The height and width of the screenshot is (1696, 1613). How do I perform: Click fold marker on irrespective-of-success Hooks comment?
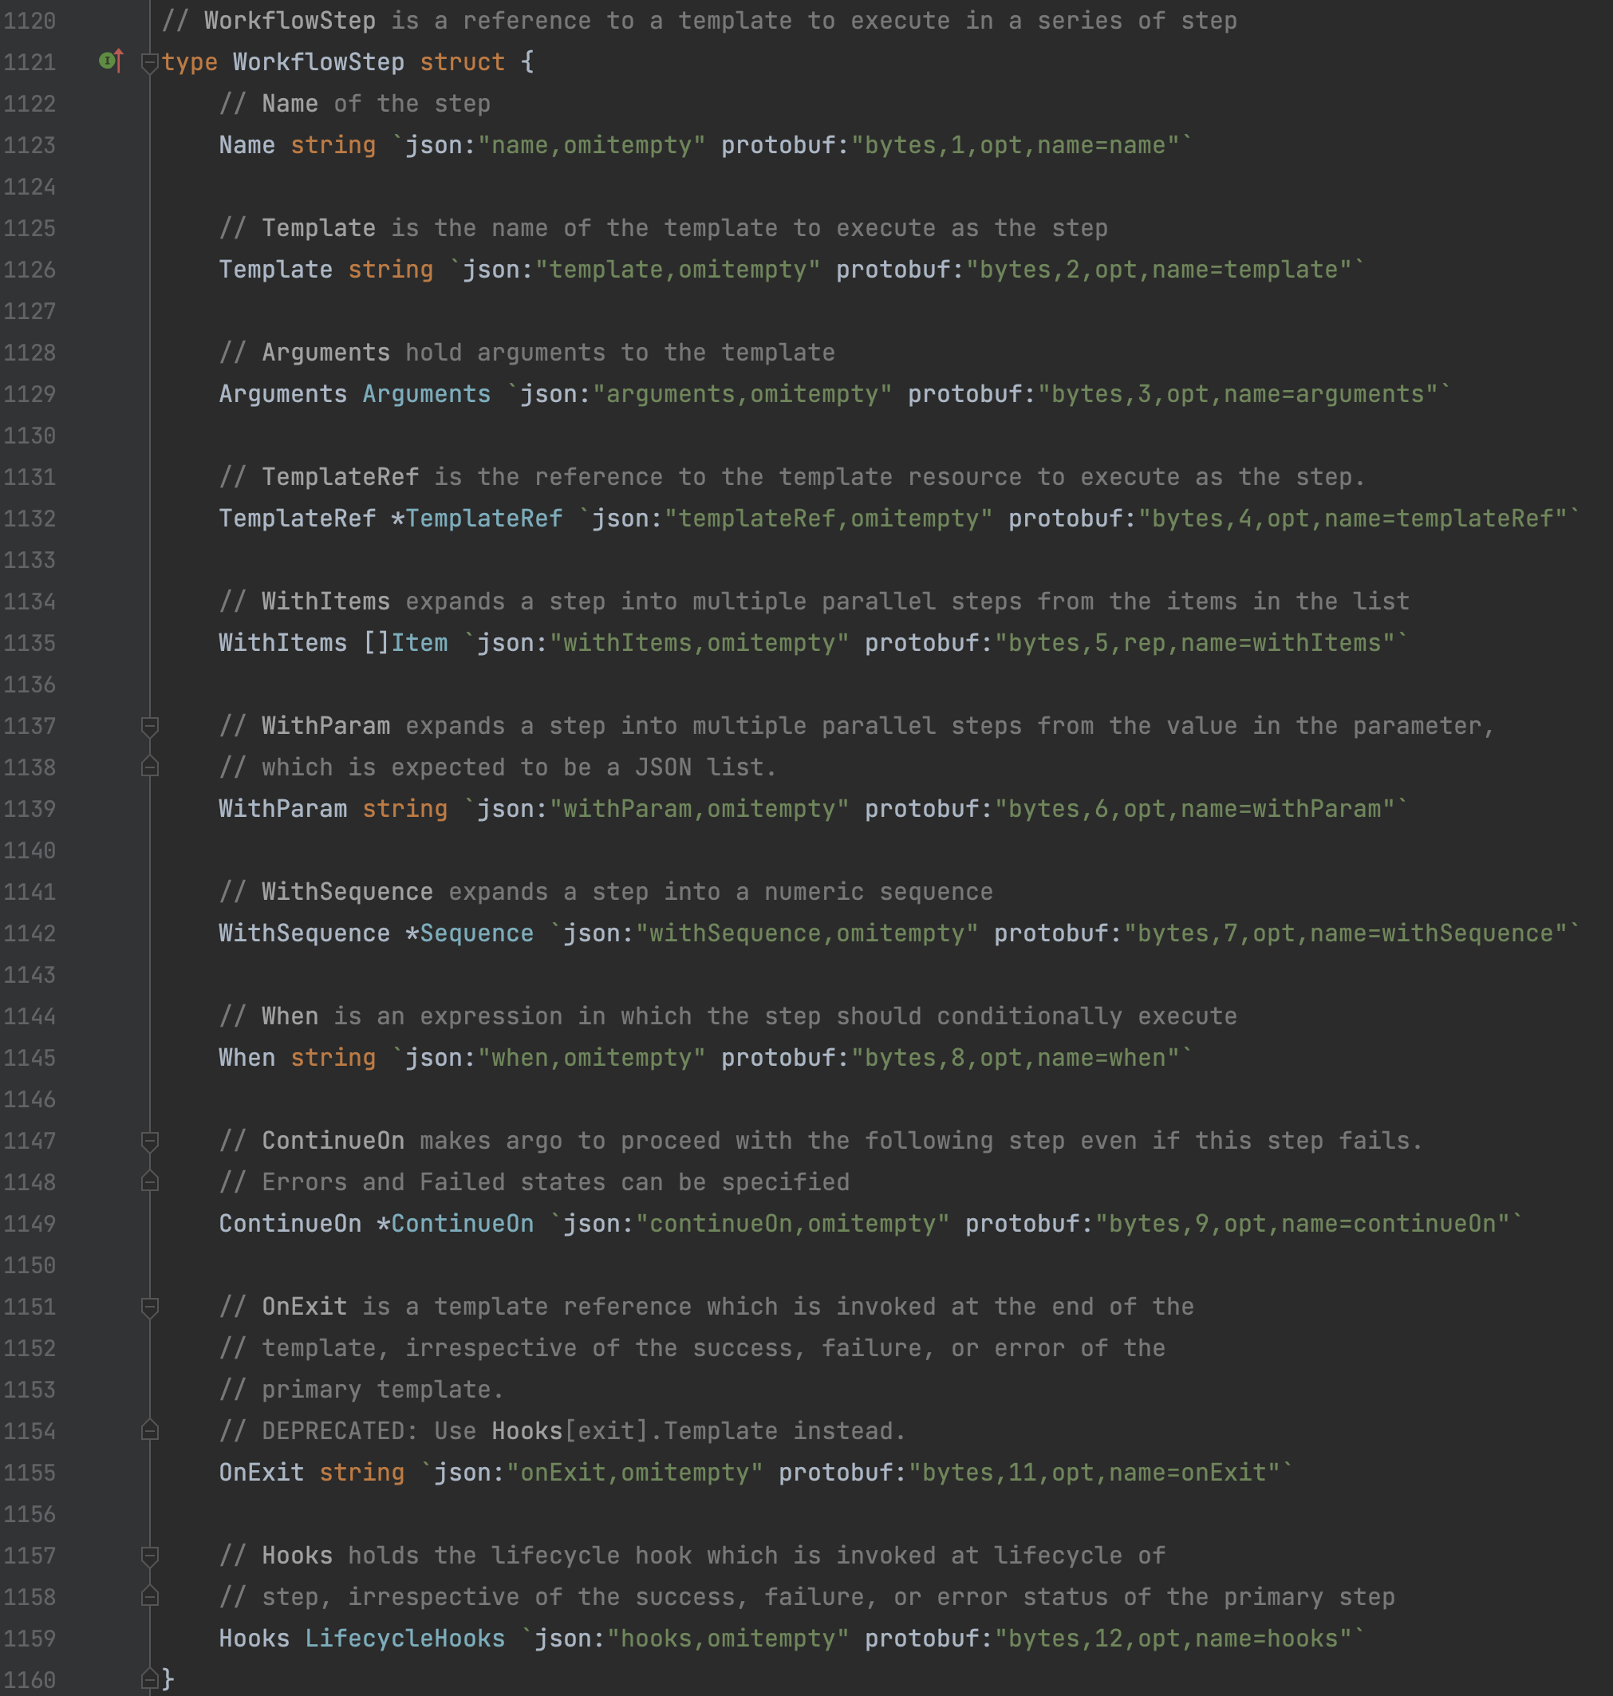coord(150,1597)
